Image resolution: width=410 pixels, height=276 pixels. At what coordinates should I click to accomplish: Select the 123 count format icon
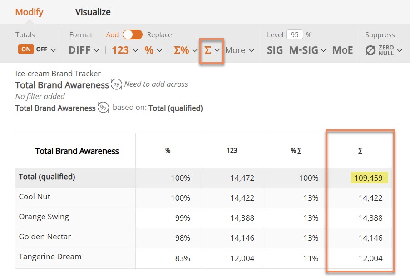pyautogui.click(x=120, y=50)
